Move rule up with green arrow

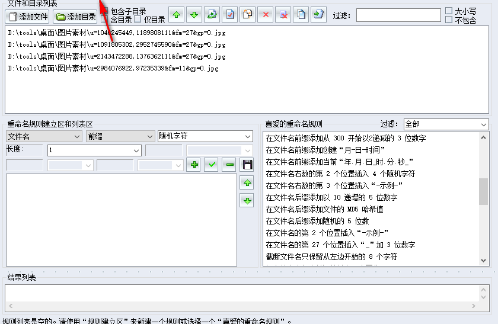click(x=247, y=183)
